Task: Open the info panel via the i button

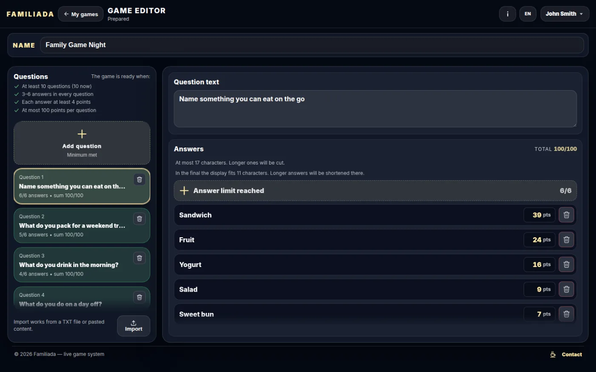Action: (x=507, y=14)
